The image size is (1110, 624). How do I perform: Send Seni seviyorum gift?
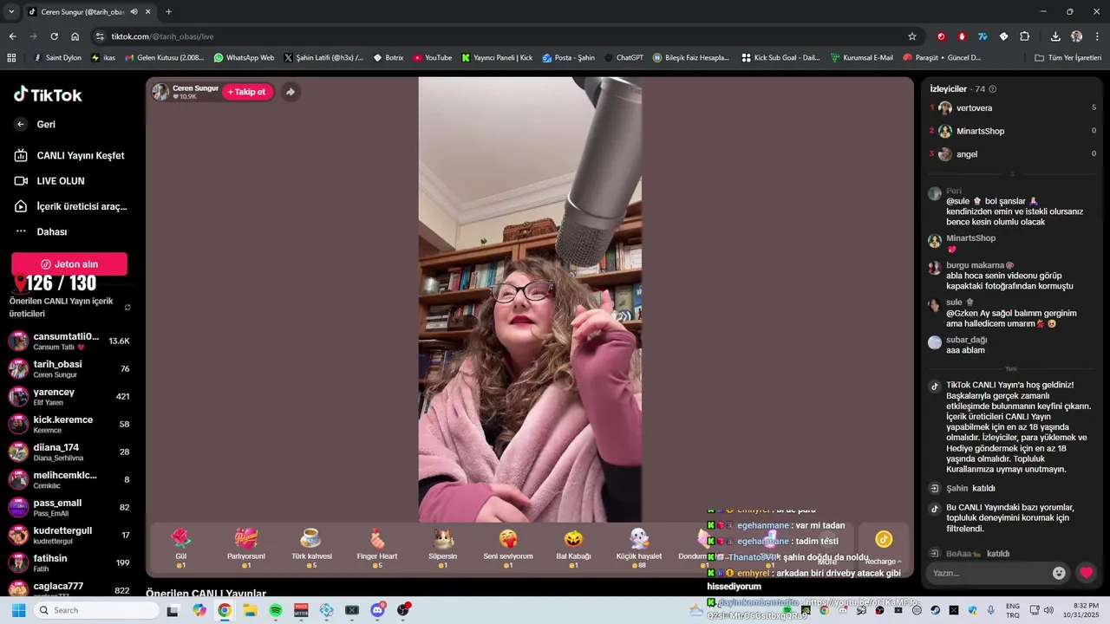pos(508,548)
